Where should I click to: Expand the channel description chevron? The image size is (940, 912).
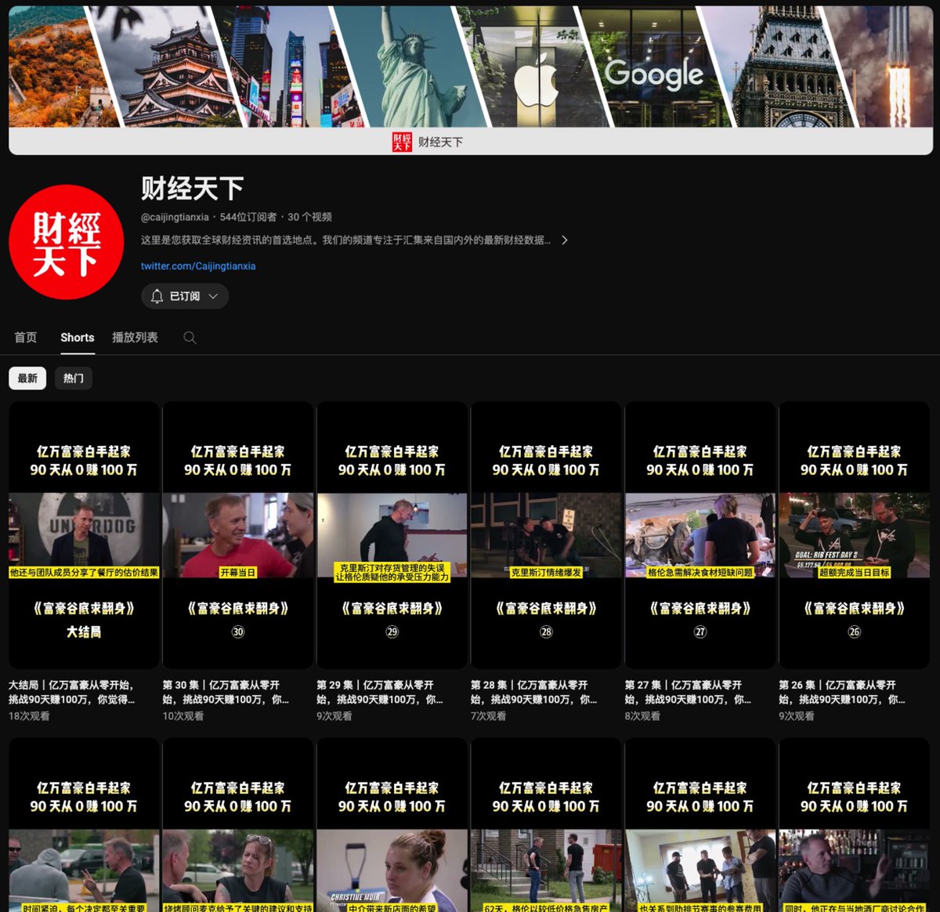click(564, 240)
